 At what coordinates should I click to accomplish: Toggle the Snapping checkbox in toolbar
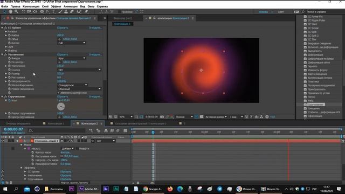click(119, 12)
